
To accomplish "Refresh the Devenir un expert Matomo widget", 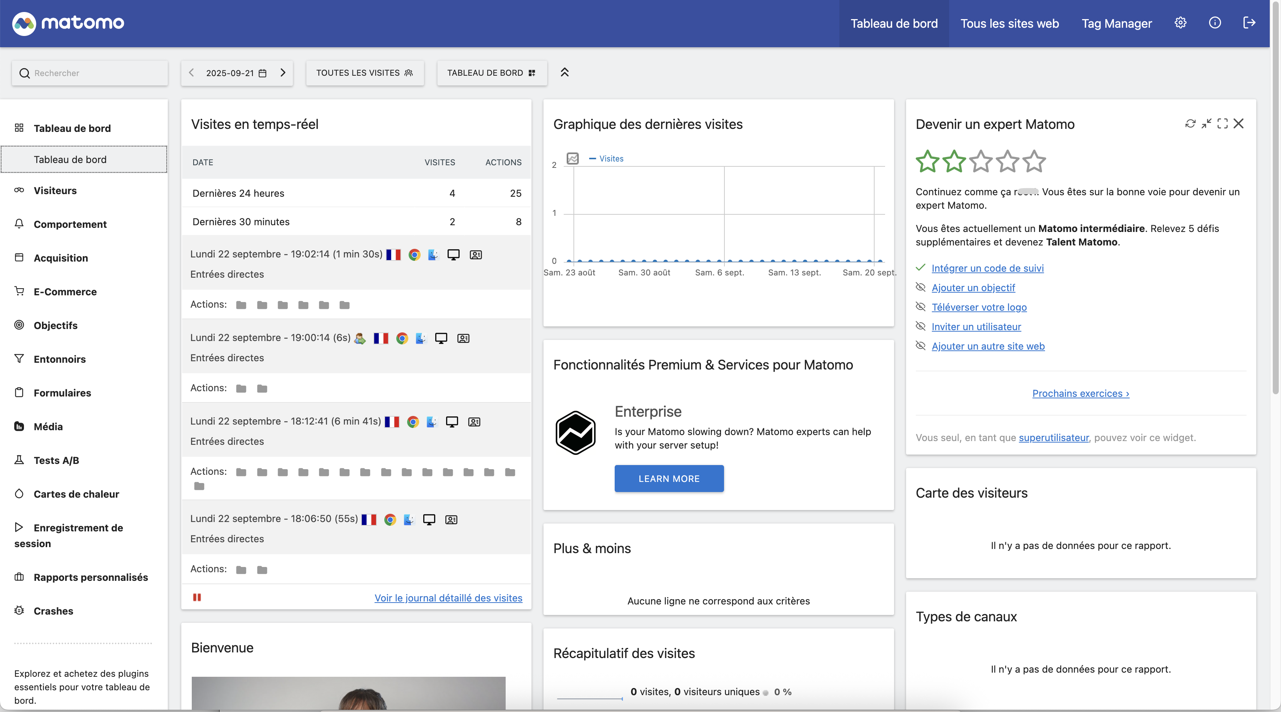I will [1190, 123].
